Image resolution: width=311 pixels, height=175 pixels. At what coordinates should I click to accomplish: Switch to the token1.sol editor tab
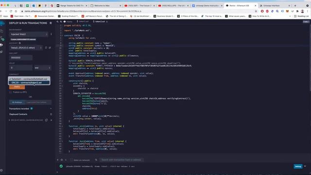pos(83,21)
